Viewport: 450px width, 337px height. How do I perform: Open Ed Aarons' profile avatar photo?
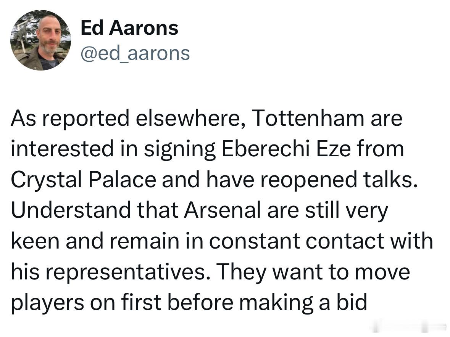click(40, 40)
